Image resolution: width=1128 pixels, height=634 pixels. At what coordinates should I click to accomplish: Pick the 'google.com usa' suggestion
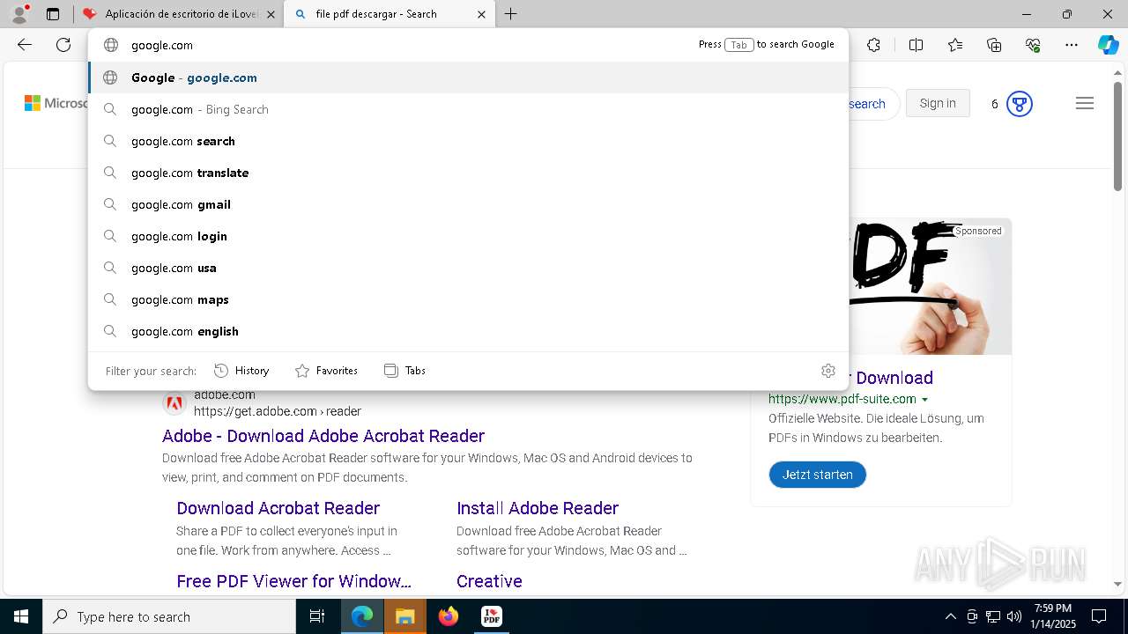click(468, 268)
